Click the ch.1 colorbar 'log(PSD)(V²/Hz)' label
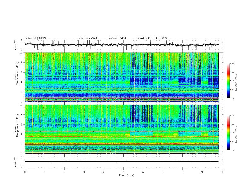 tap(236, 82)
